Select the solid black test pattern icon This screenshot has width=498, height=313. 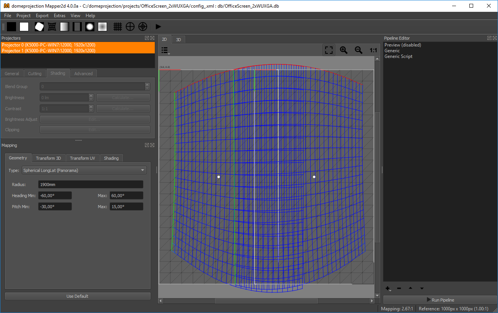pos(11,27)
